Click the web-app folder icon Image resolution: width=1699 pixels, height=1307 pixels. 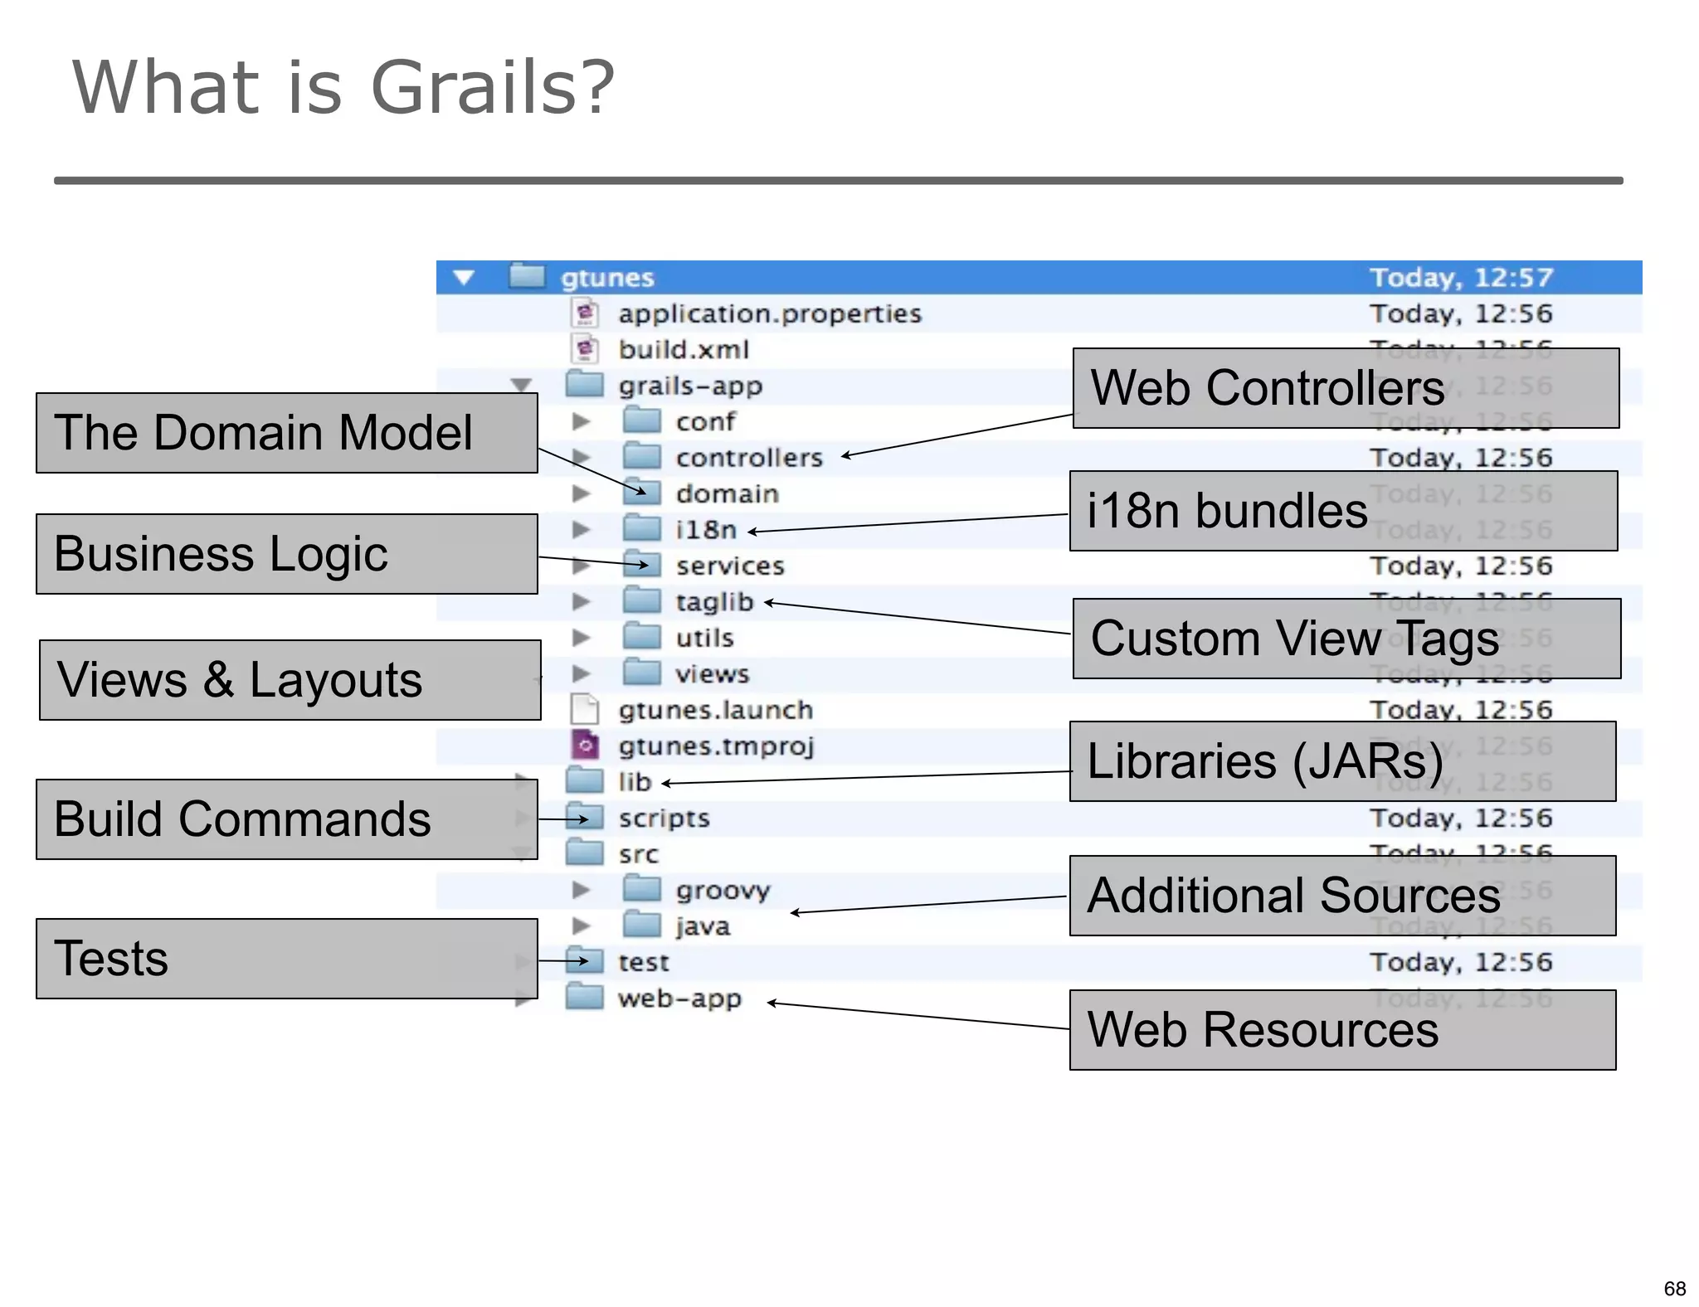pyautogui.click(x=584, y=997)
